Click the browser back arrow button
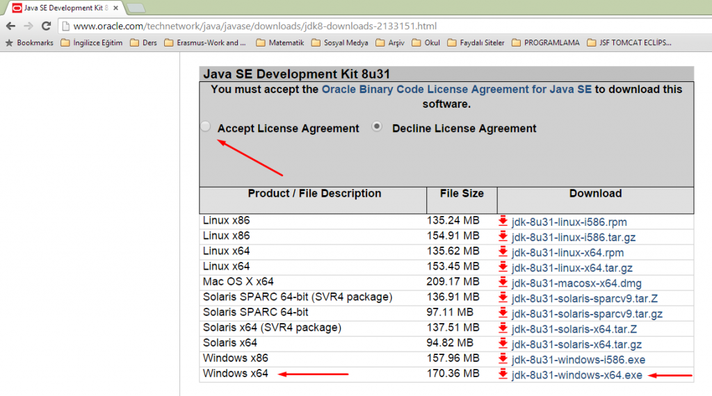 coord(11,26)
